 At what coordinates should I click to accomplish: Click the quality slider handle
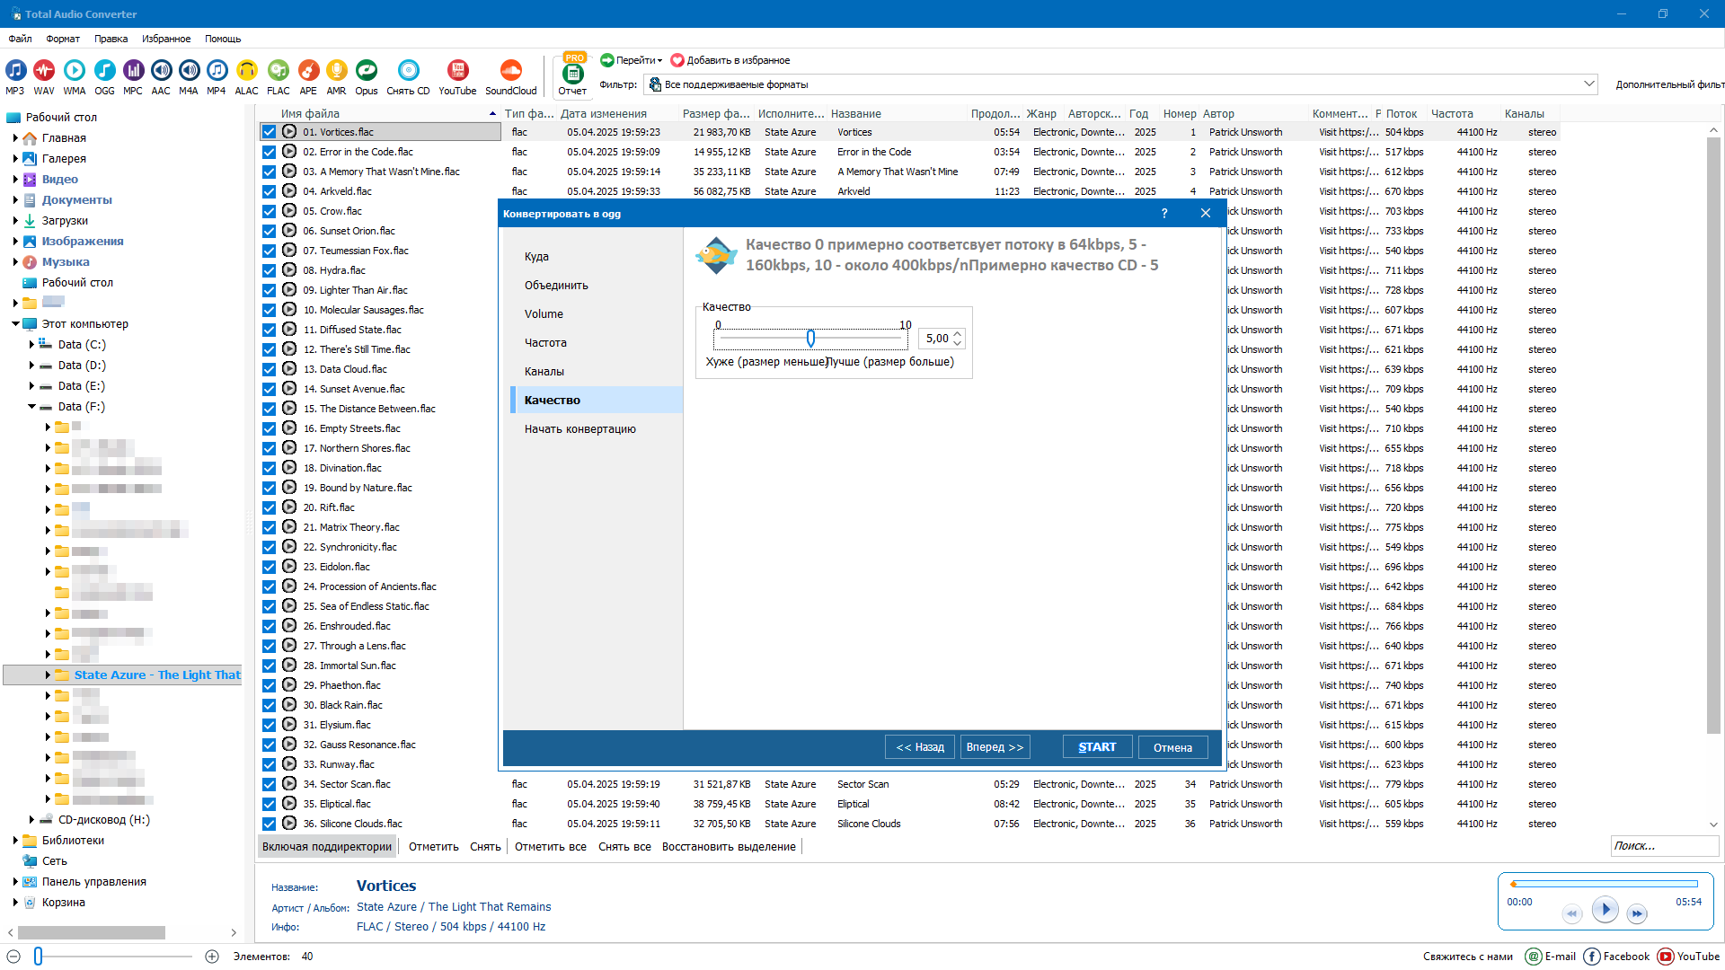(810, 339)
